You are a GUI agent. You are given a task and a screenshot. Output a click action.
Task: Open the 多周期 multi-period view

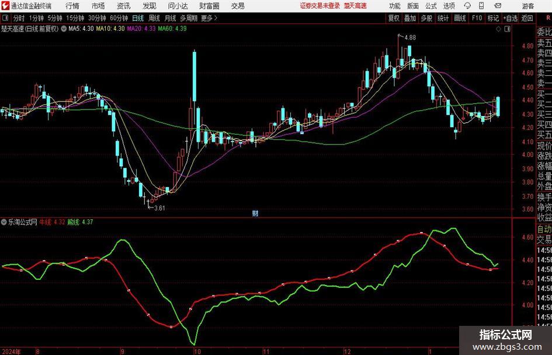pos(189,18)
